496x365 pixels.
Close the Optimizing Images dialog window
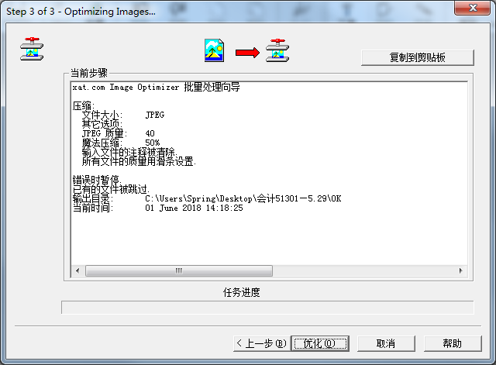pyautogui.click(x=473, y=8)
